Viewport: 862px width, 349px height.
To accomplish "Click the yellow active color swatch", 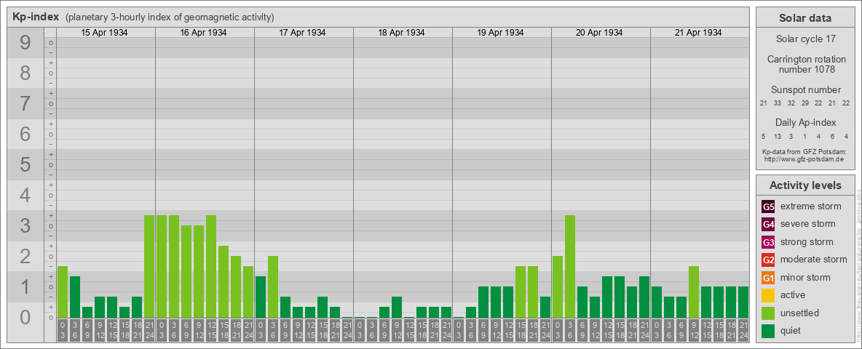I will pos(768,295).
